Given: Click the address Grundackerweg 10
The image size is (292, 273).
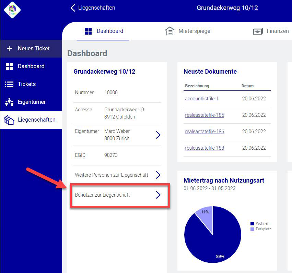Looking at the screenshot, I should [x=124, y=110].
